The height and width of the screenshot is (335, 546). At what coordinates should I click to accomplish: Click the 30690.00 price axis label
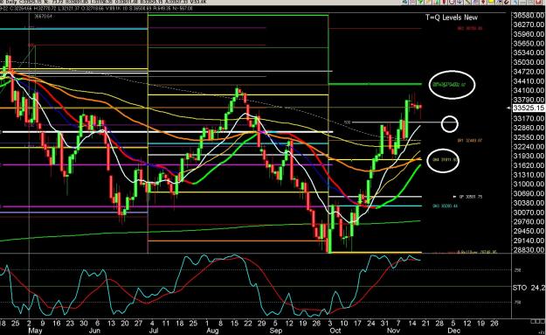click(x=529, y=194)
